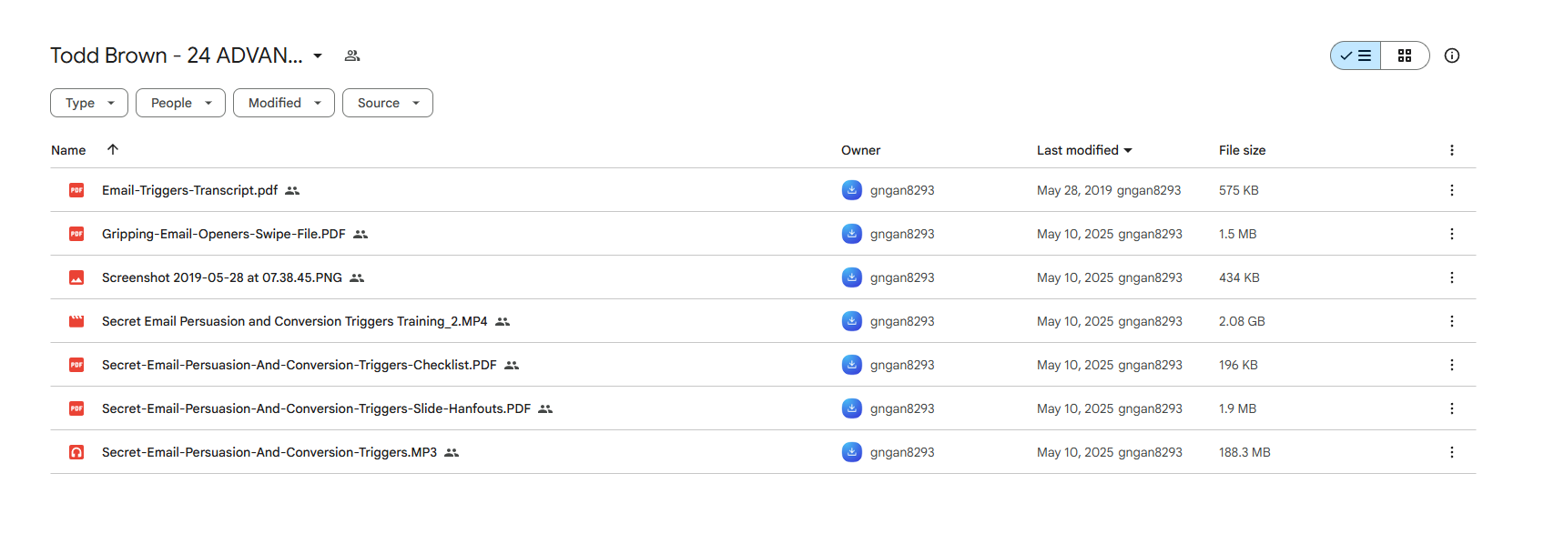This screenshot has width=1544, height=544.
Task: Expand the folder title dropdown arrow
Action: [x=318, y=55]
